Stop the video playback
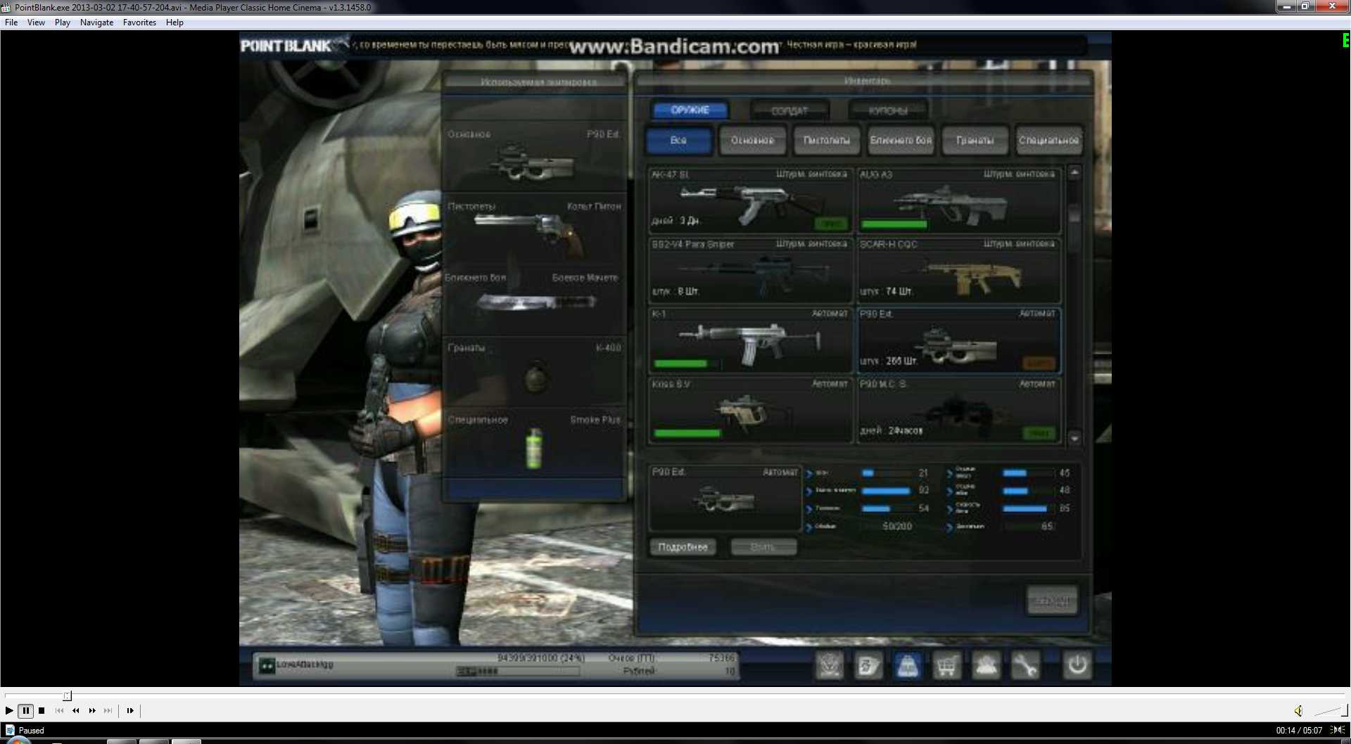1351x744 pixels. coord(42,711)
